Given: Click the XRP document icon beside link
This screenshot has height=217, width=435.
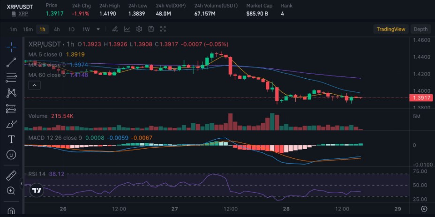Looking at the screenshot, I should [14, 14].
